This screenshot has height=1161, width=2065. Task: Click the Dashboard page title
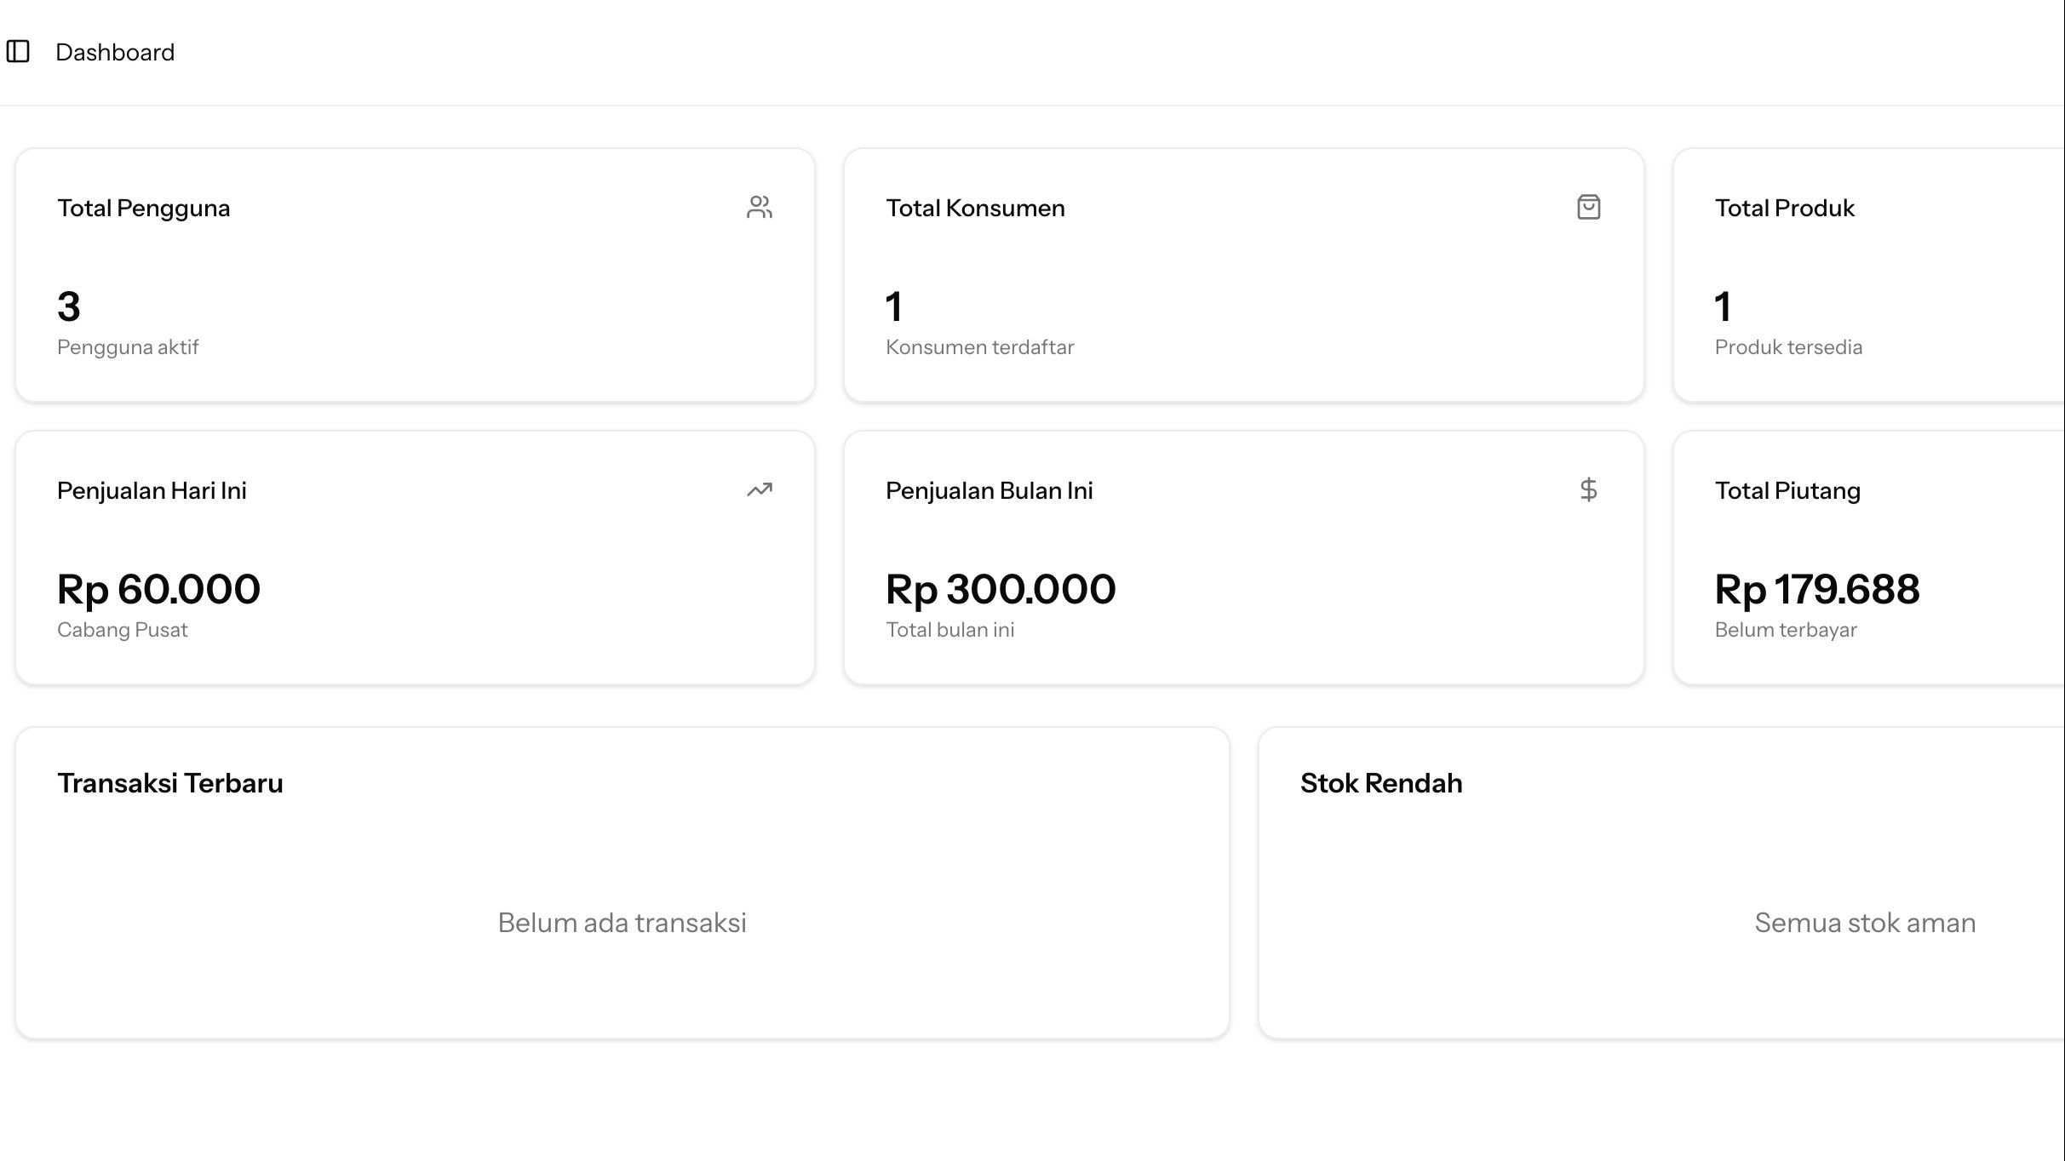[x=115, y=53]
